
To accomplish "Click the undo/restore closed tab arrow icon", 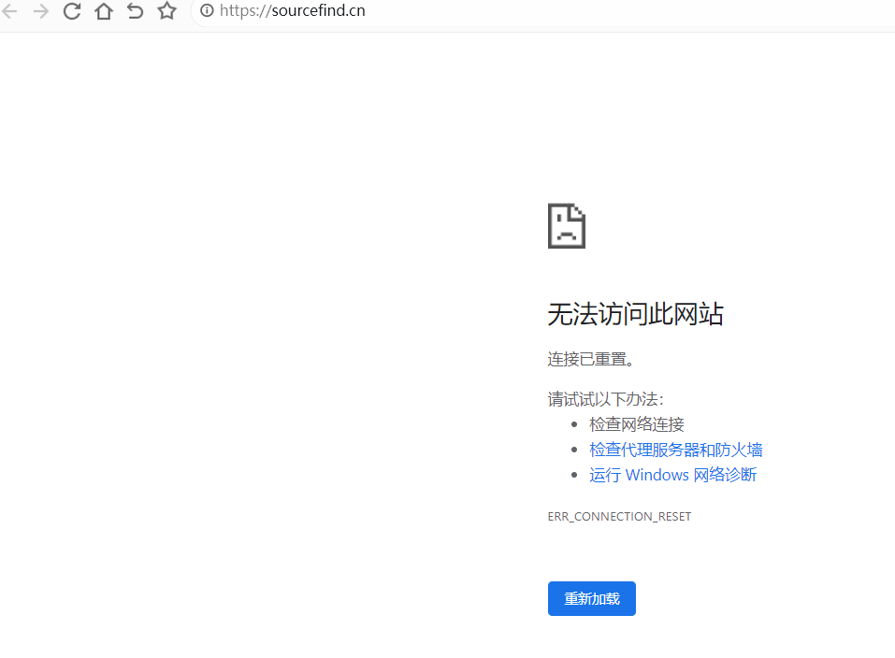I will (x=136, y=11).
